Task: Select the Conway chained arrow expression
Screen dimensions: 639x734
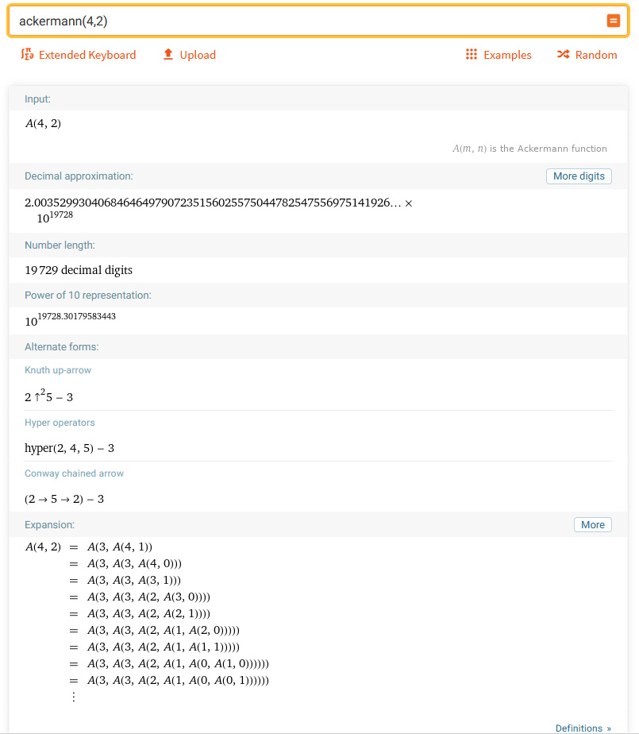Action: point(65,499)
